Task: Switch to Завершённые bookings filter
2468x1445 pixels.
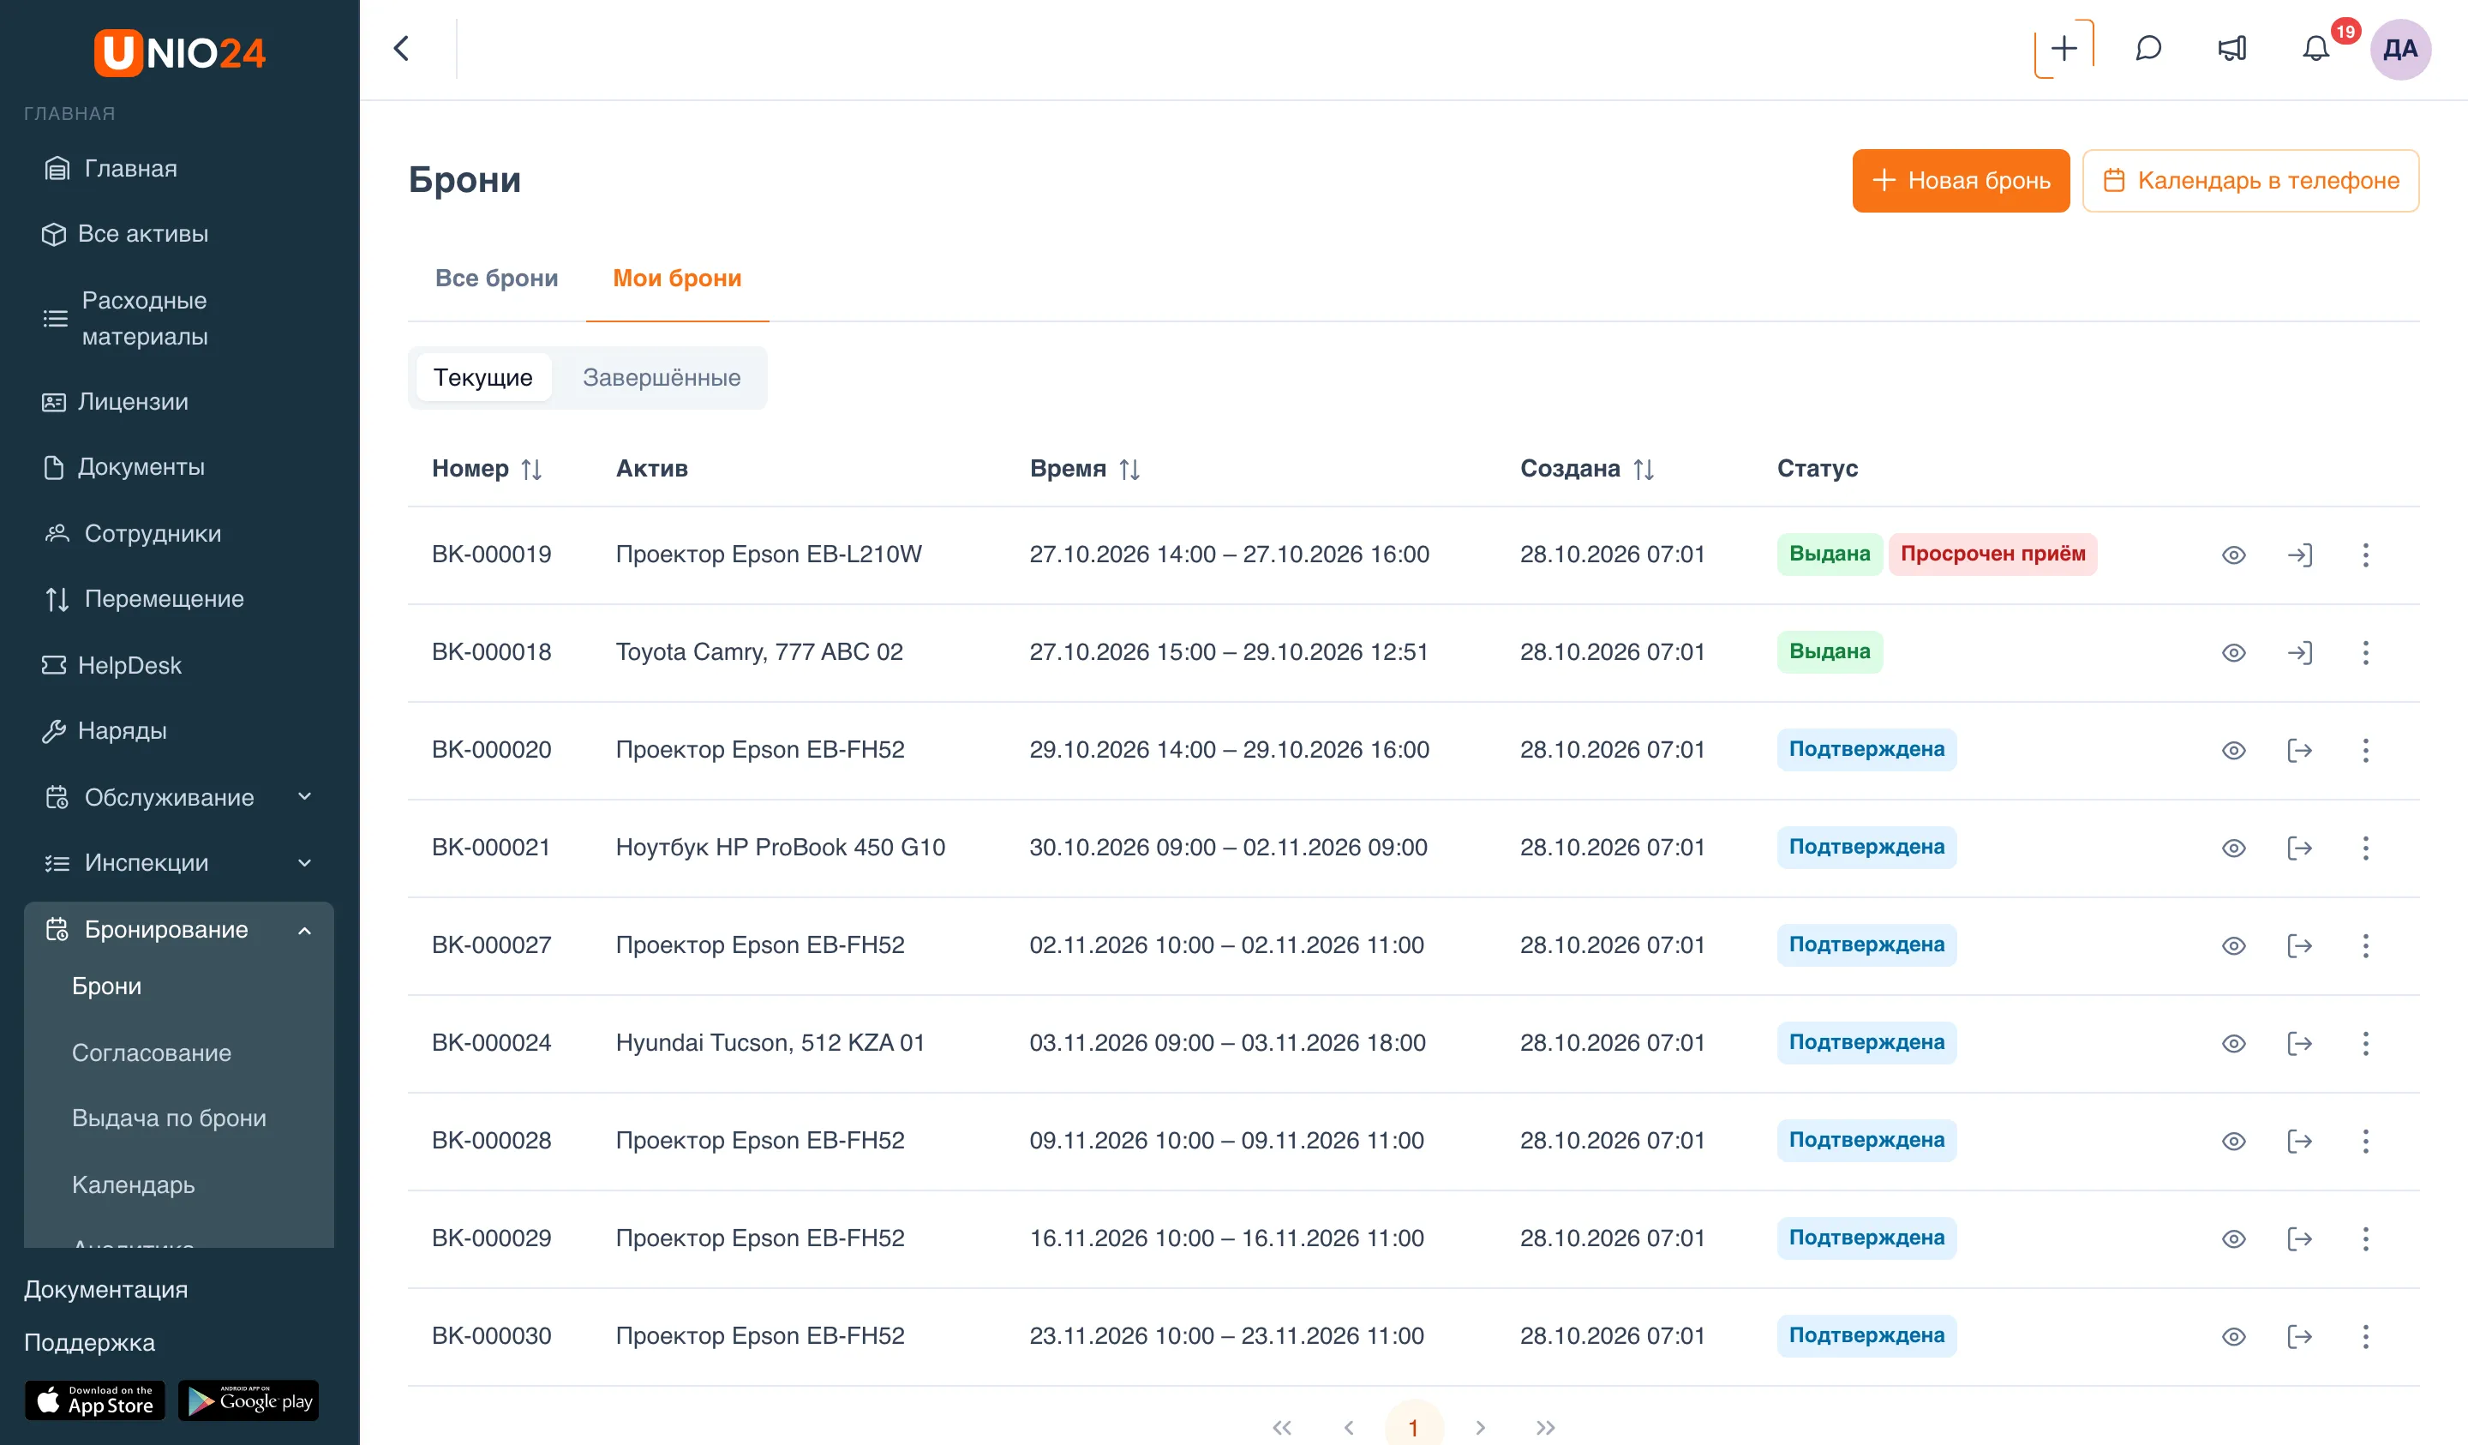Action: (661, 378)
